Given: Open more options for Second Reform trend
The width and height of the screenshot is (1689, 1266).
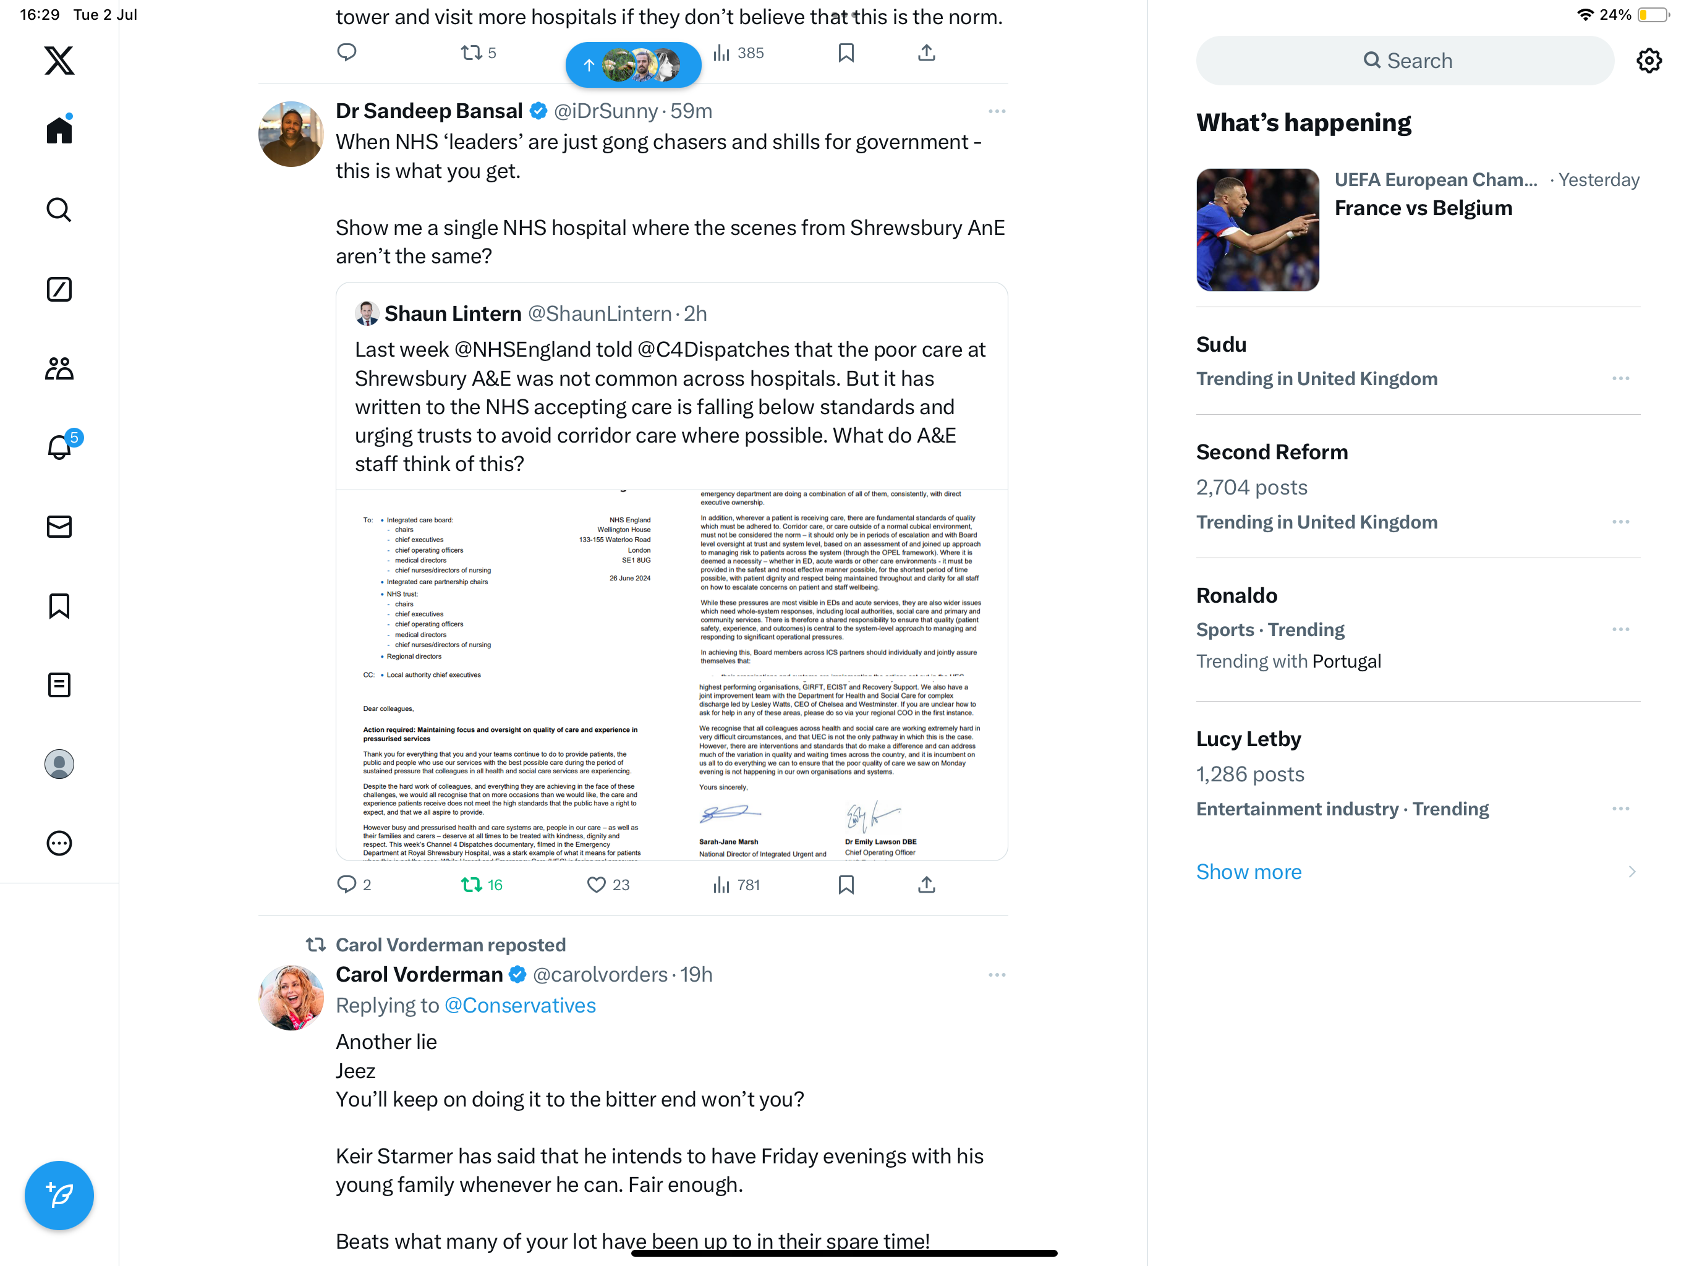Looking at the screenshot, I should coord(1620,522).
